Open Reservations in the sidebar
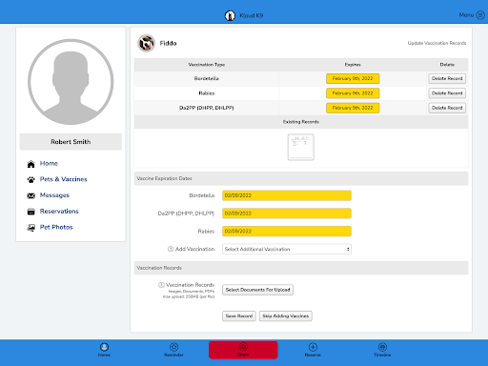The image size is (488, 366). tap(59, 211)
